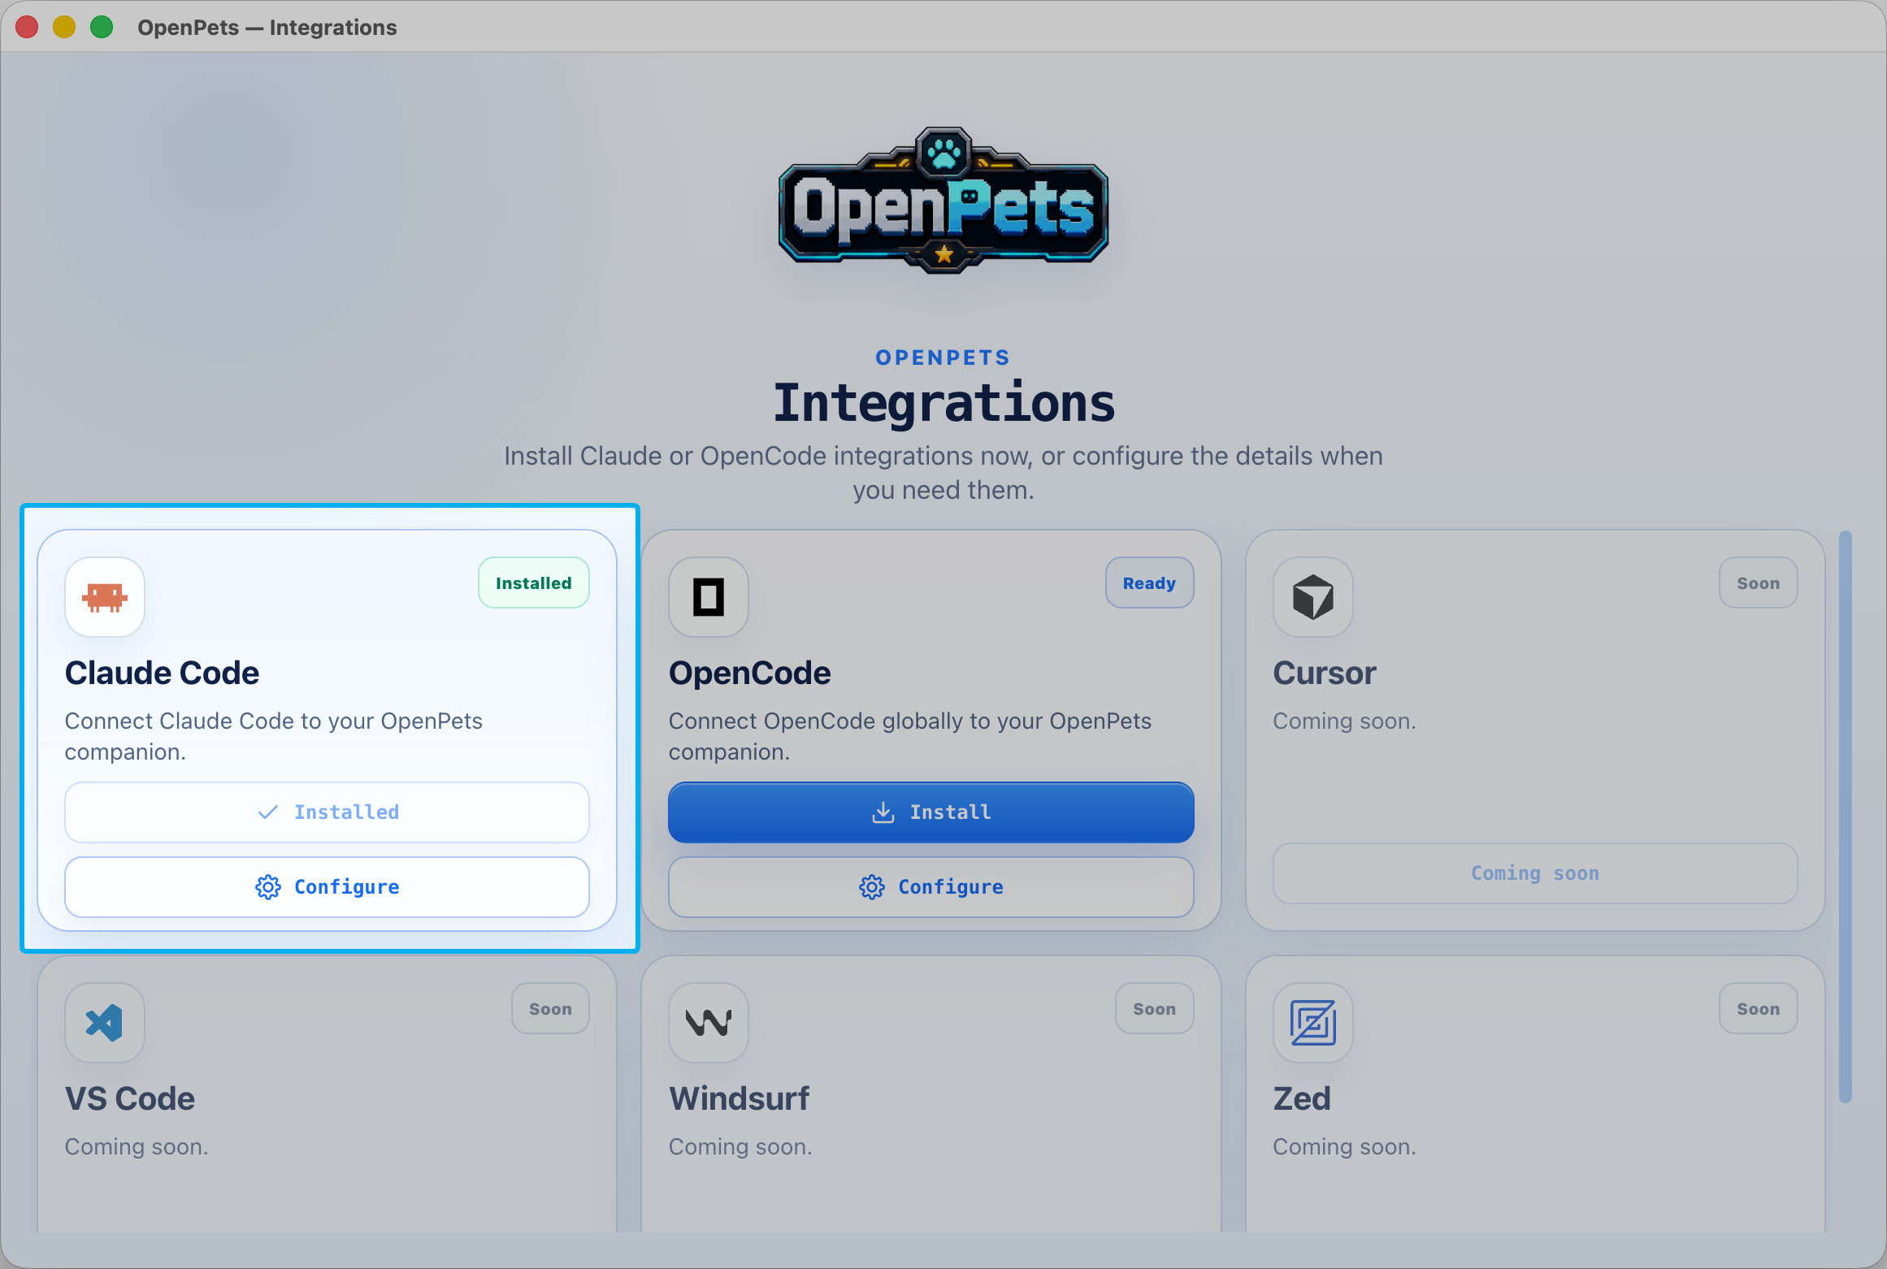This screenshot has height=1269, width=1887.
Task: Click 'Connect Claude Code to your OpenPets' description
Action: click(274, 737)
